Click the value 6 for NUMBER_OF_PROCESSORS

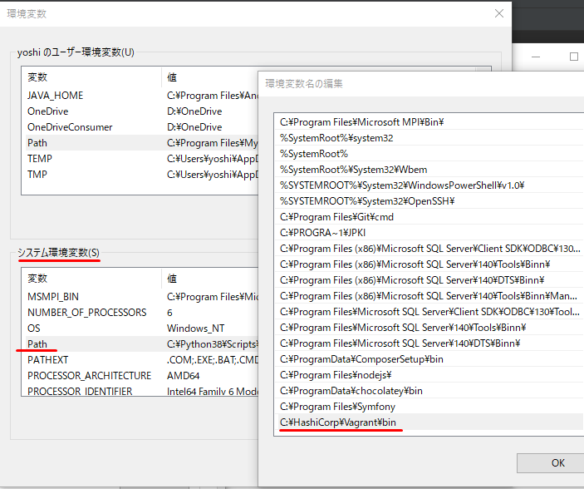(x=169, y=313)
